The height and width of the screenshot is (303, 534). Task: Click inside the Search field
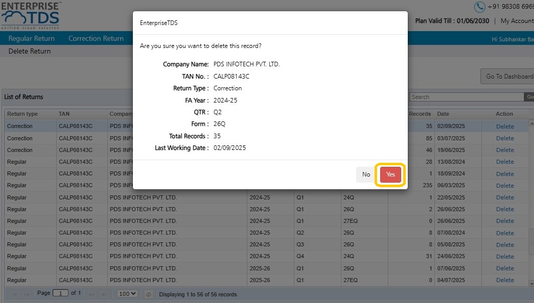point(466,97)
